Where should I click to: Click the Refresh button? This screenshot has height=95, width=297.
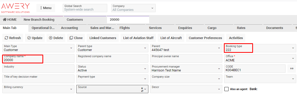[x=13, y=38]
